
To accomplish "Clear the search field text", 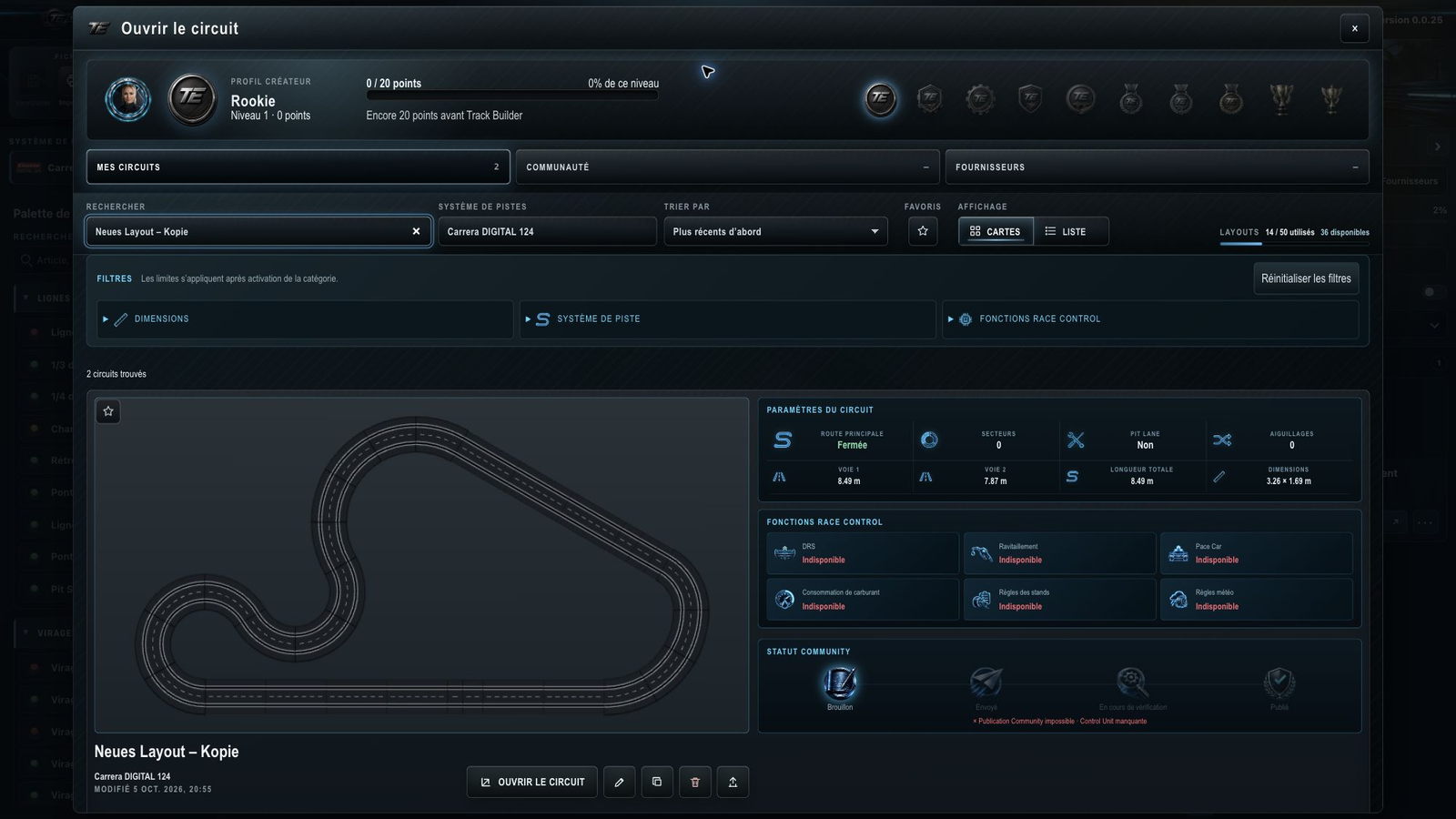I will point(416,231).
